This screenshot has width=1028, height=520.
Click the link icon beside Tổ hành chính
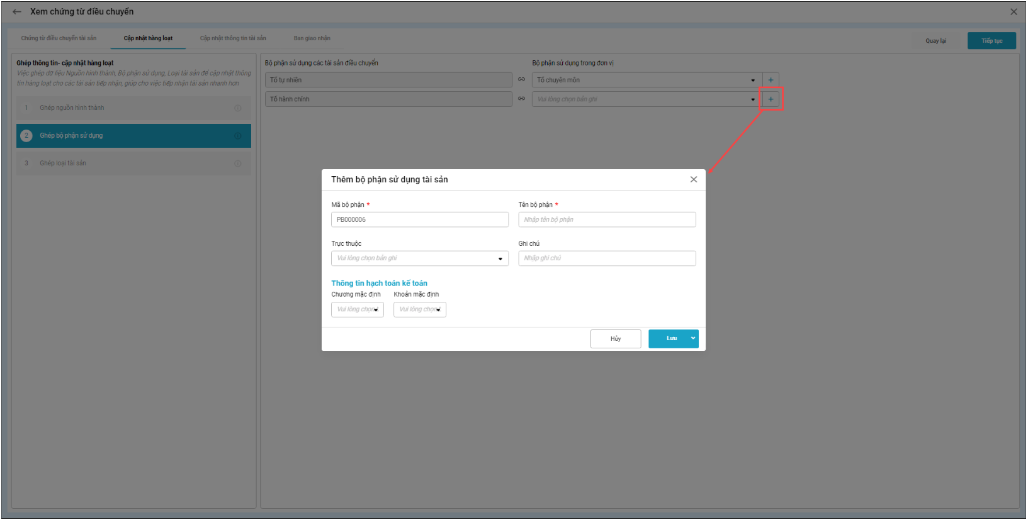coord(521,99)
